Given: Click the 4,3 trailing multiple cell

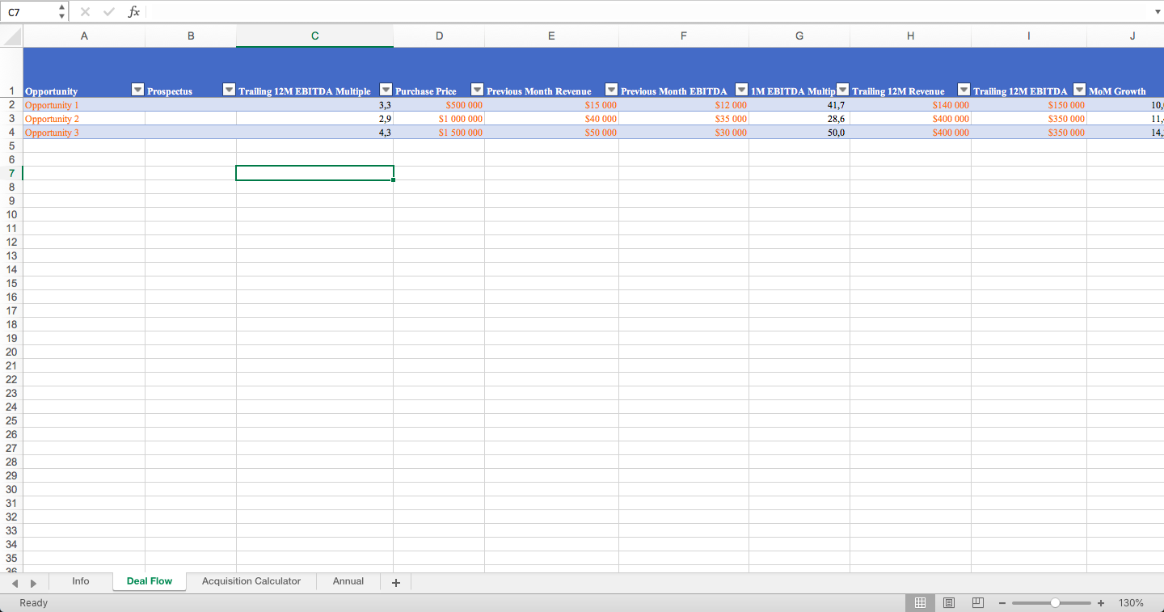Looking at the screenshot, I should click(314, 133).
